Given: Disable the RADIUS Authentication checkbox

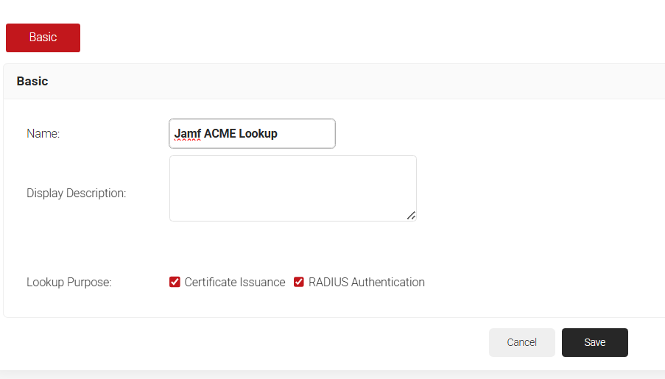Looking at the screenshot, I should coord(299,282).
